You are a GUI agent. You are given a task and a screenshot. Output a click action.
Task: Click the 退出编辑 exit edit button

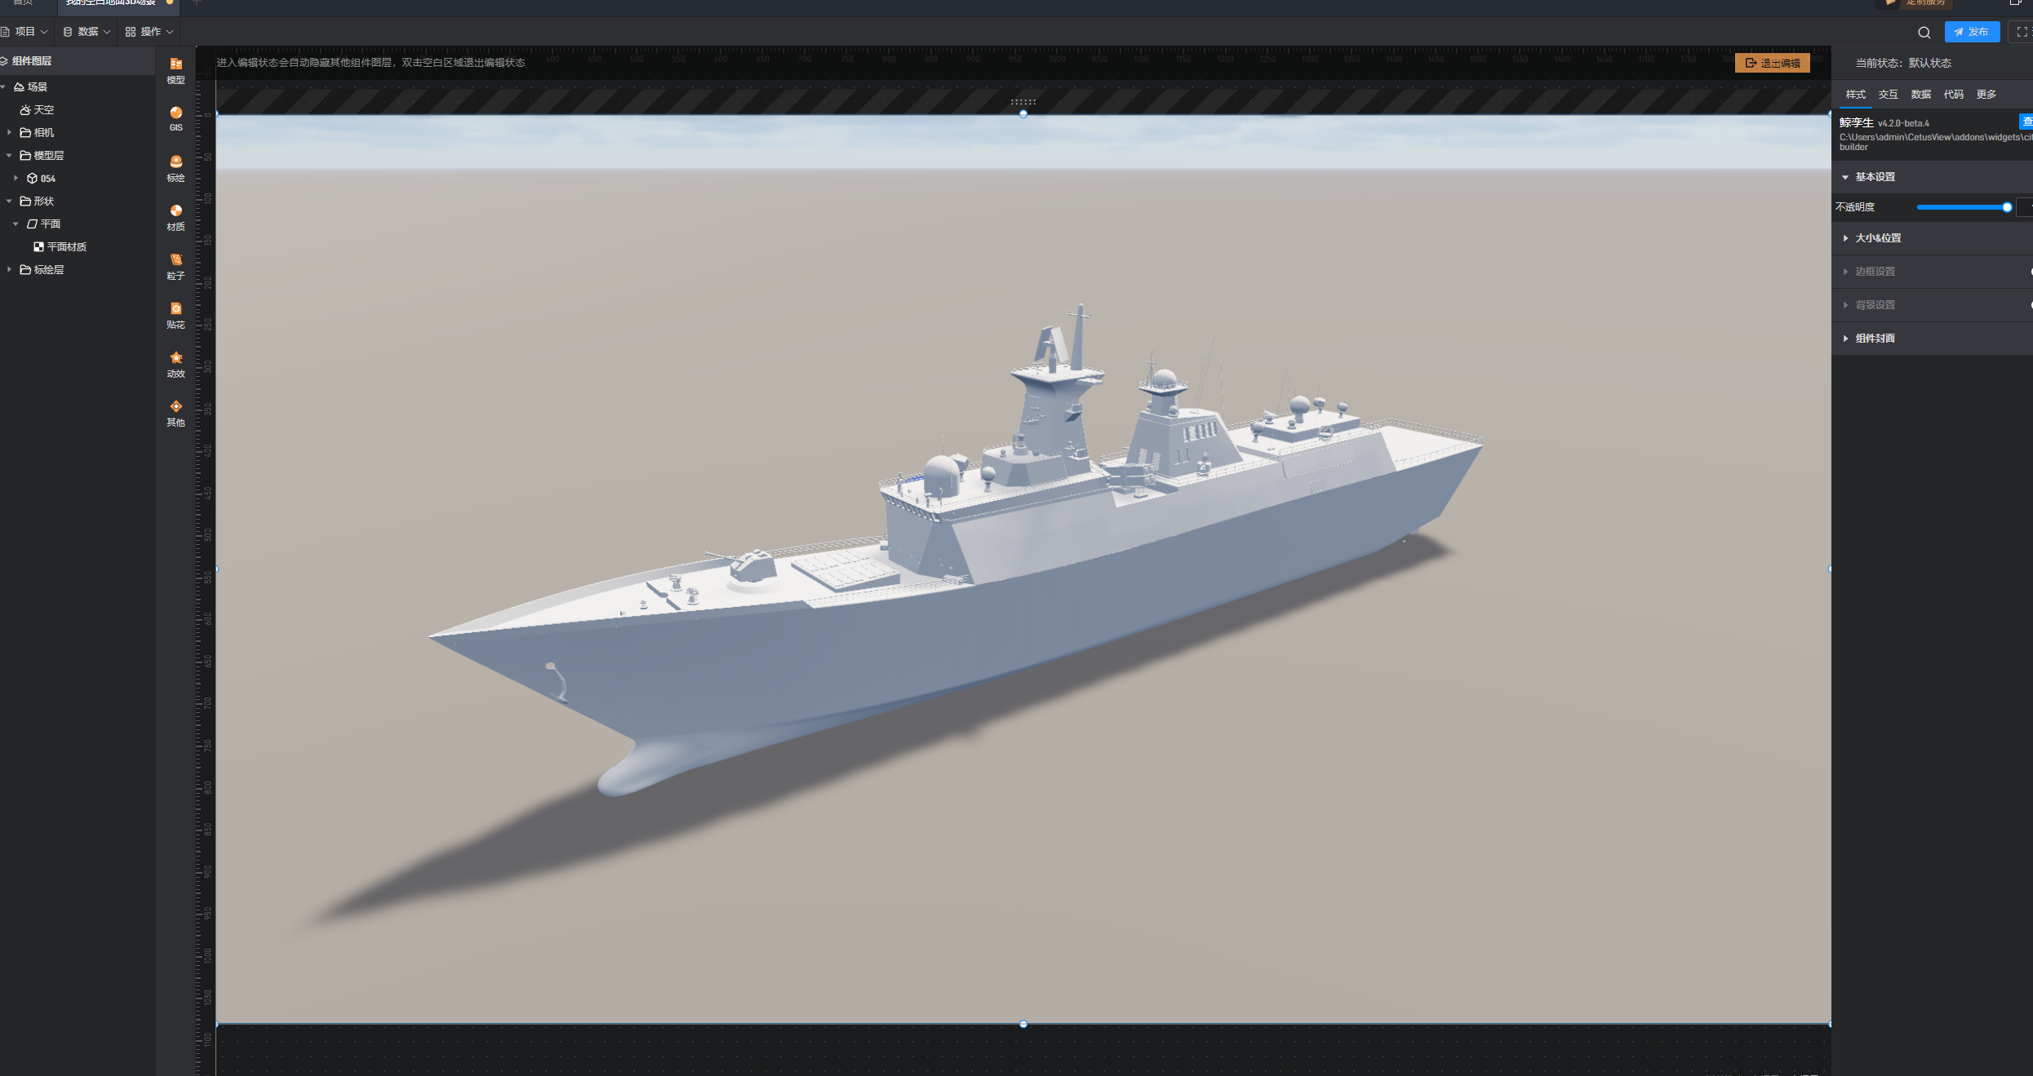click(1772, 63)
